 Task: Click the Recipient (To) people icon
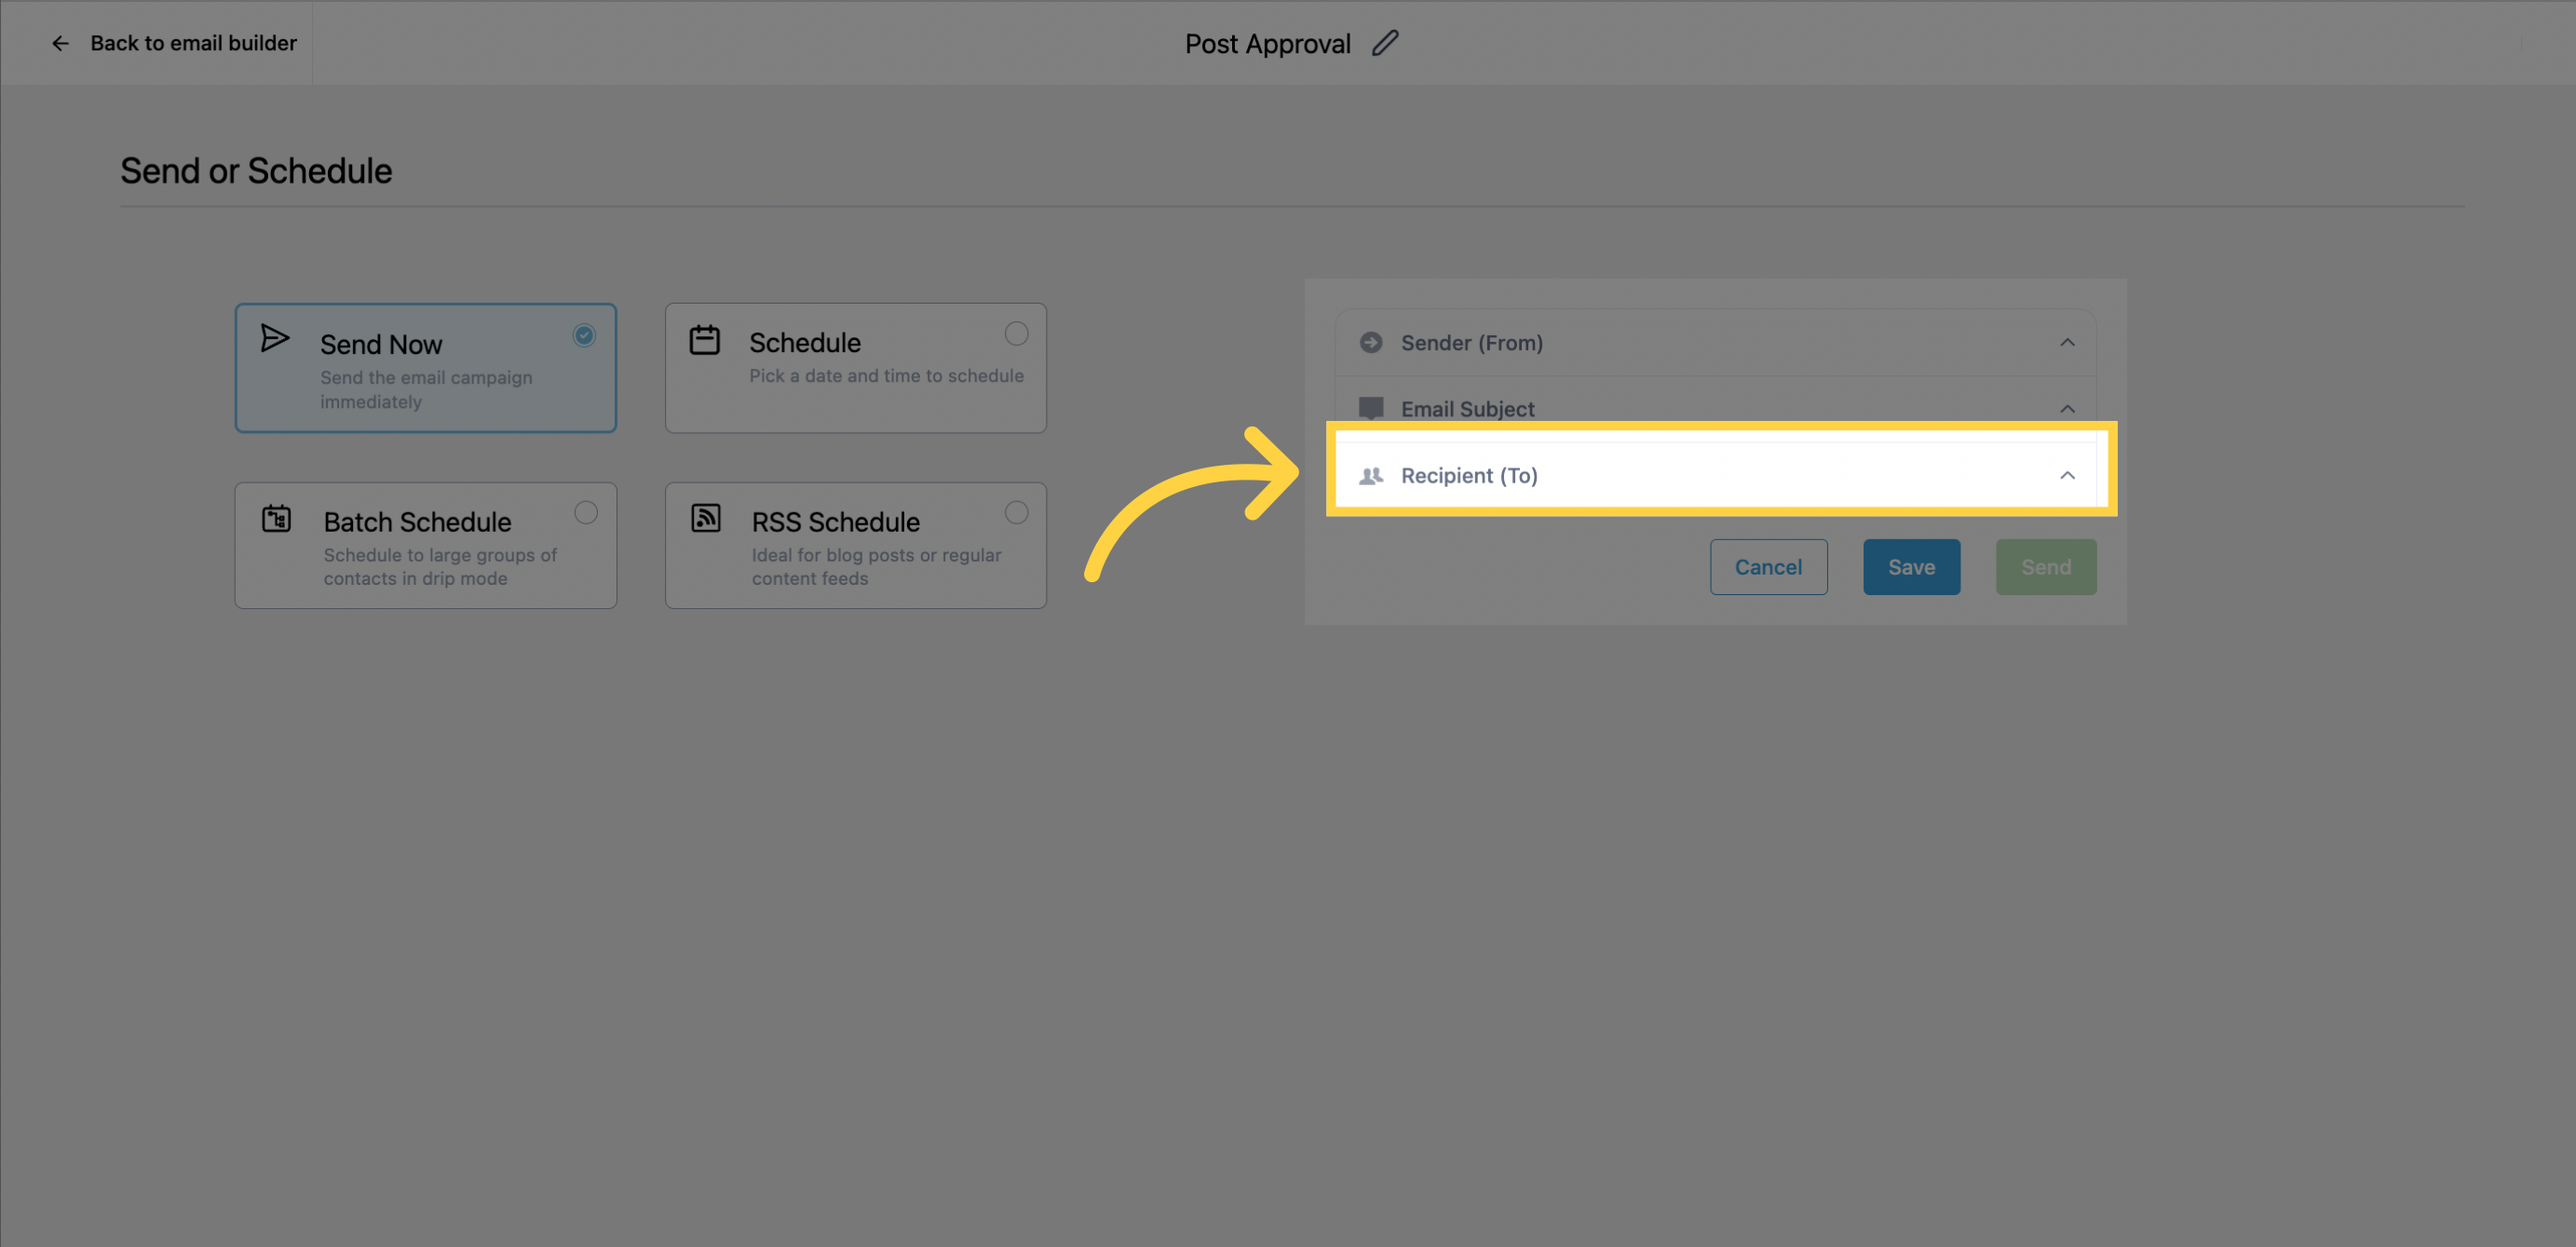pyautogui.click(x=1370, y=475)
